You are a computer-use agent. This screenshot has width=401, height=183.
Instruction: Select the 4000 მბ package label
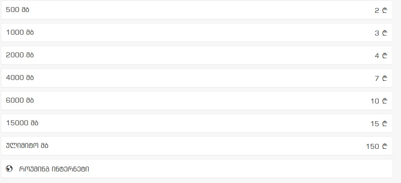pos(20,78)
